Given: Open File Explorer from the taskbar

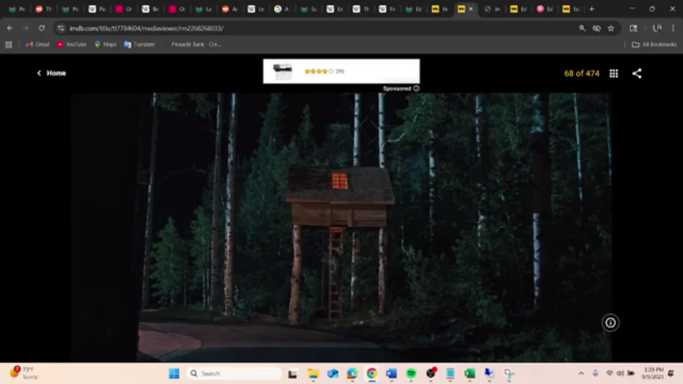Looking at the screenshot, I should (x=313, y=373).
